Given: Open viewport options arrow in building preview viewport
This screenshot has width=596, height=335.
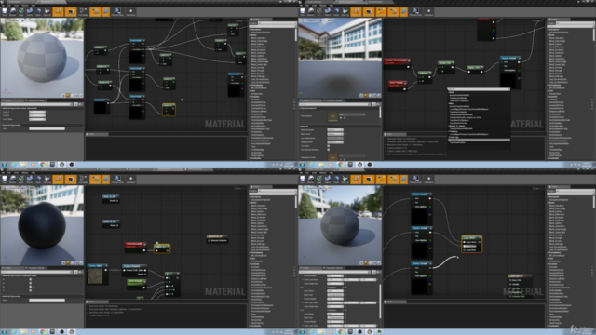Looking at the screenshot, I should [x=301, y=20].
